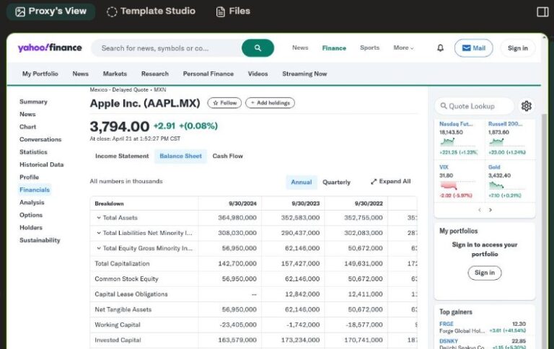Switch to Cash Flow tab

tap(227, 156)
